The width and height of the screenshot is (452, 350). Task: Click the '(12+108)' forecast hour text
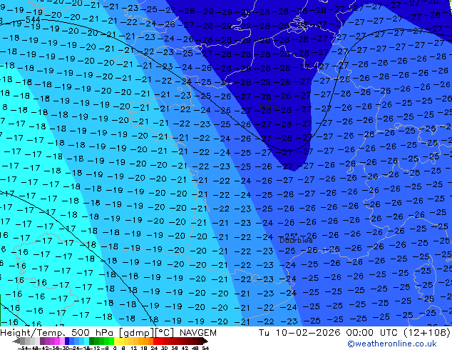click(426, 333)
